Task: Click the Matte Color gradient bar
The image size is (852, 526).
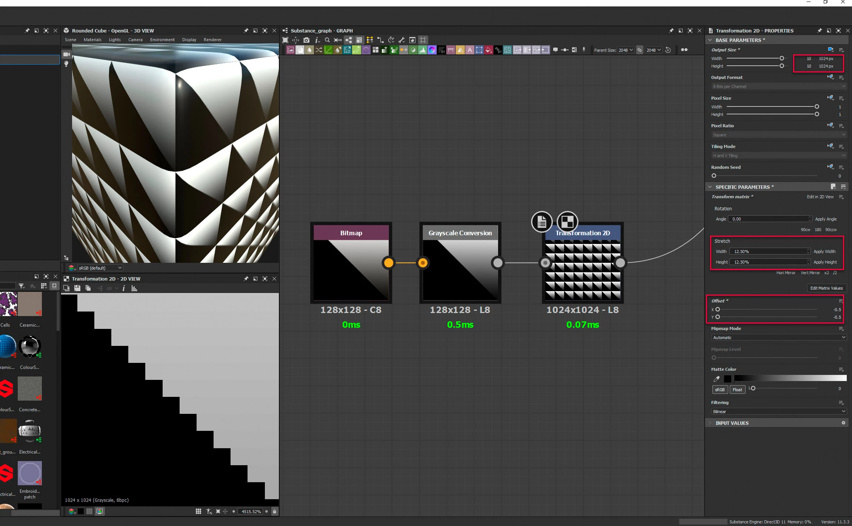Action: click(790, 378)
